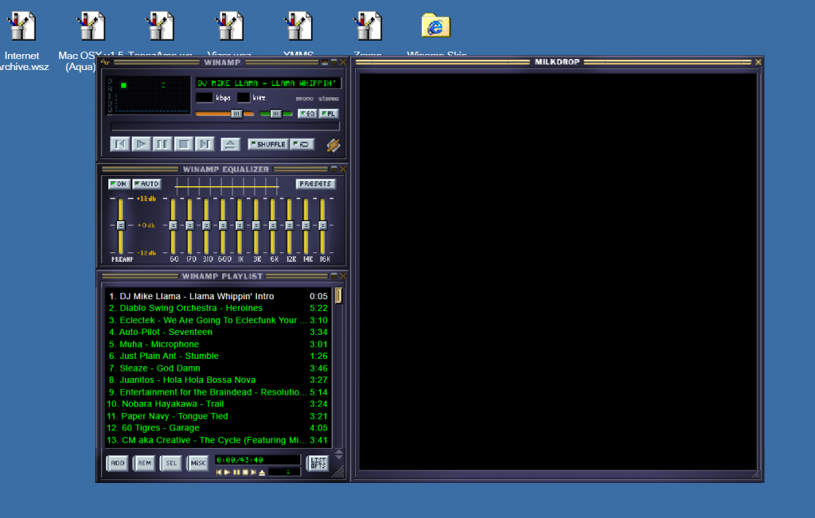815x518 pixels.
Task: Enable the equalizer AUTO button
Action: click(146, 184)
